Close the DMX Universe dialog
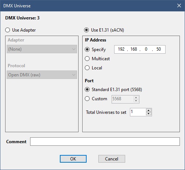The image size is (185, 170). point(179,6)
